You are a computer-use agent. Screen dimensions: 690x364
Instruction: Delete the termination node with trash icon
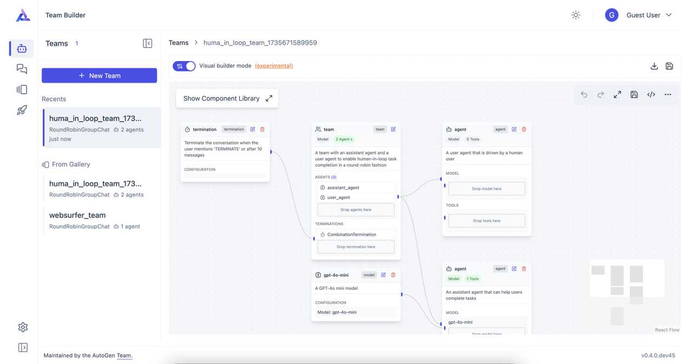[x=262, y=129]
